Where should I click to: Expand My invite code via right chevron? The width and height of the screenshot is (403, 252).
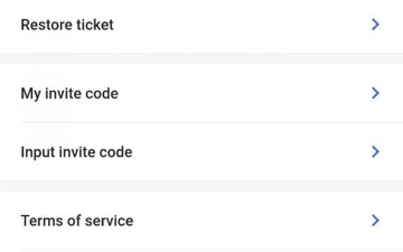(x=376, y=93)
